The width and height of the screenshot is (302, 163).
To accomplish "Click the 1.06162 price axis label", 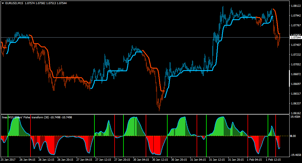I will pyautogui.click(x=296, y=113).
